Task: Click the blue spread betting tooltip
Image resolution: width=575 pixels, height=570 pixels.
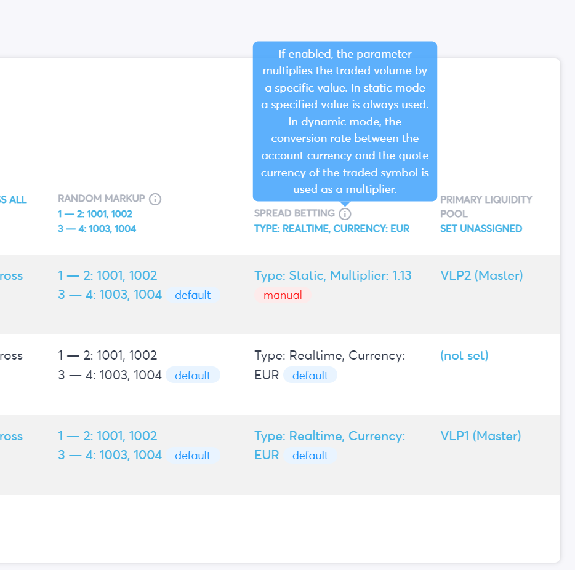Action: (x=345, y=121)
